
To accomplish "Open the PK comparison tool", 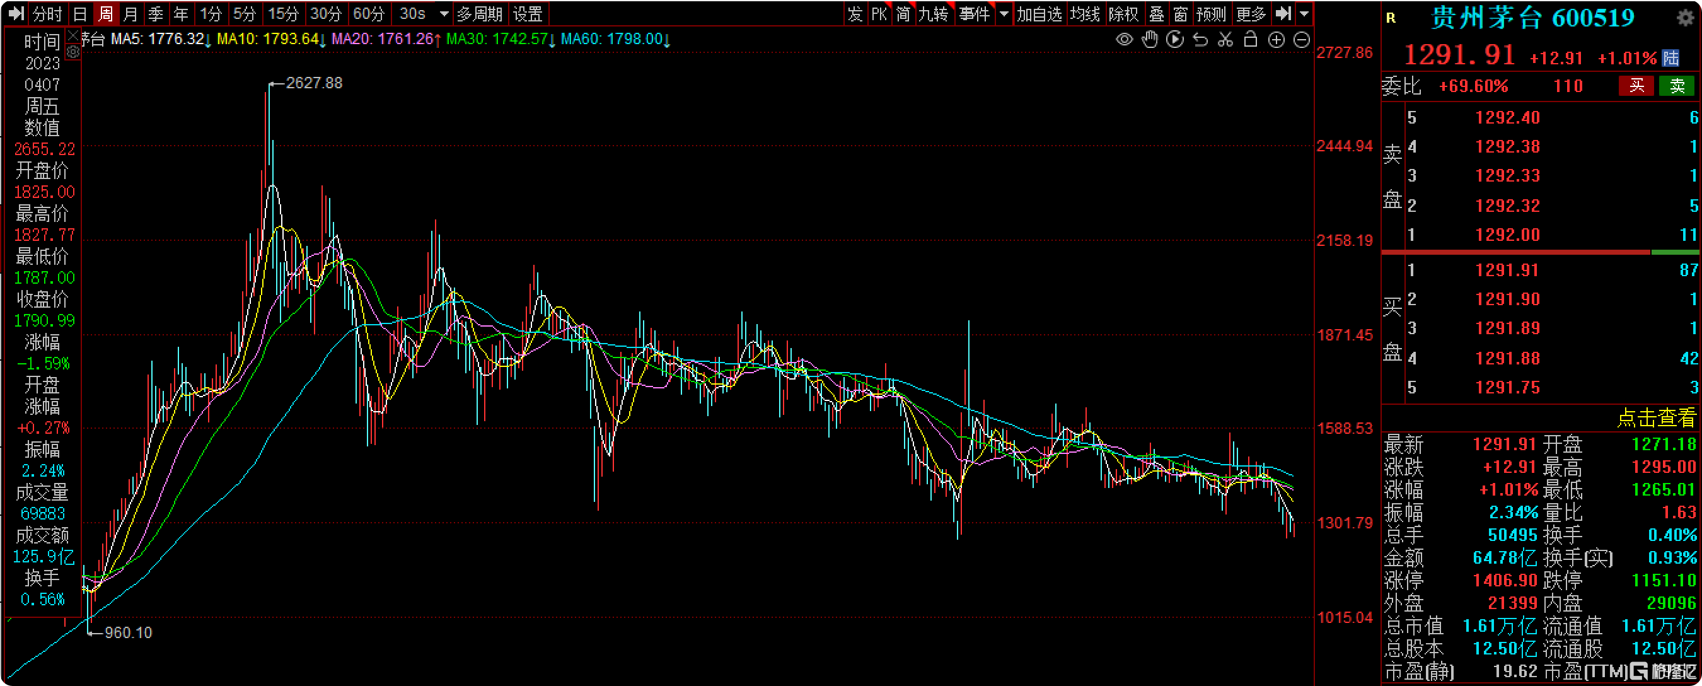I will (x=879, y=14).
